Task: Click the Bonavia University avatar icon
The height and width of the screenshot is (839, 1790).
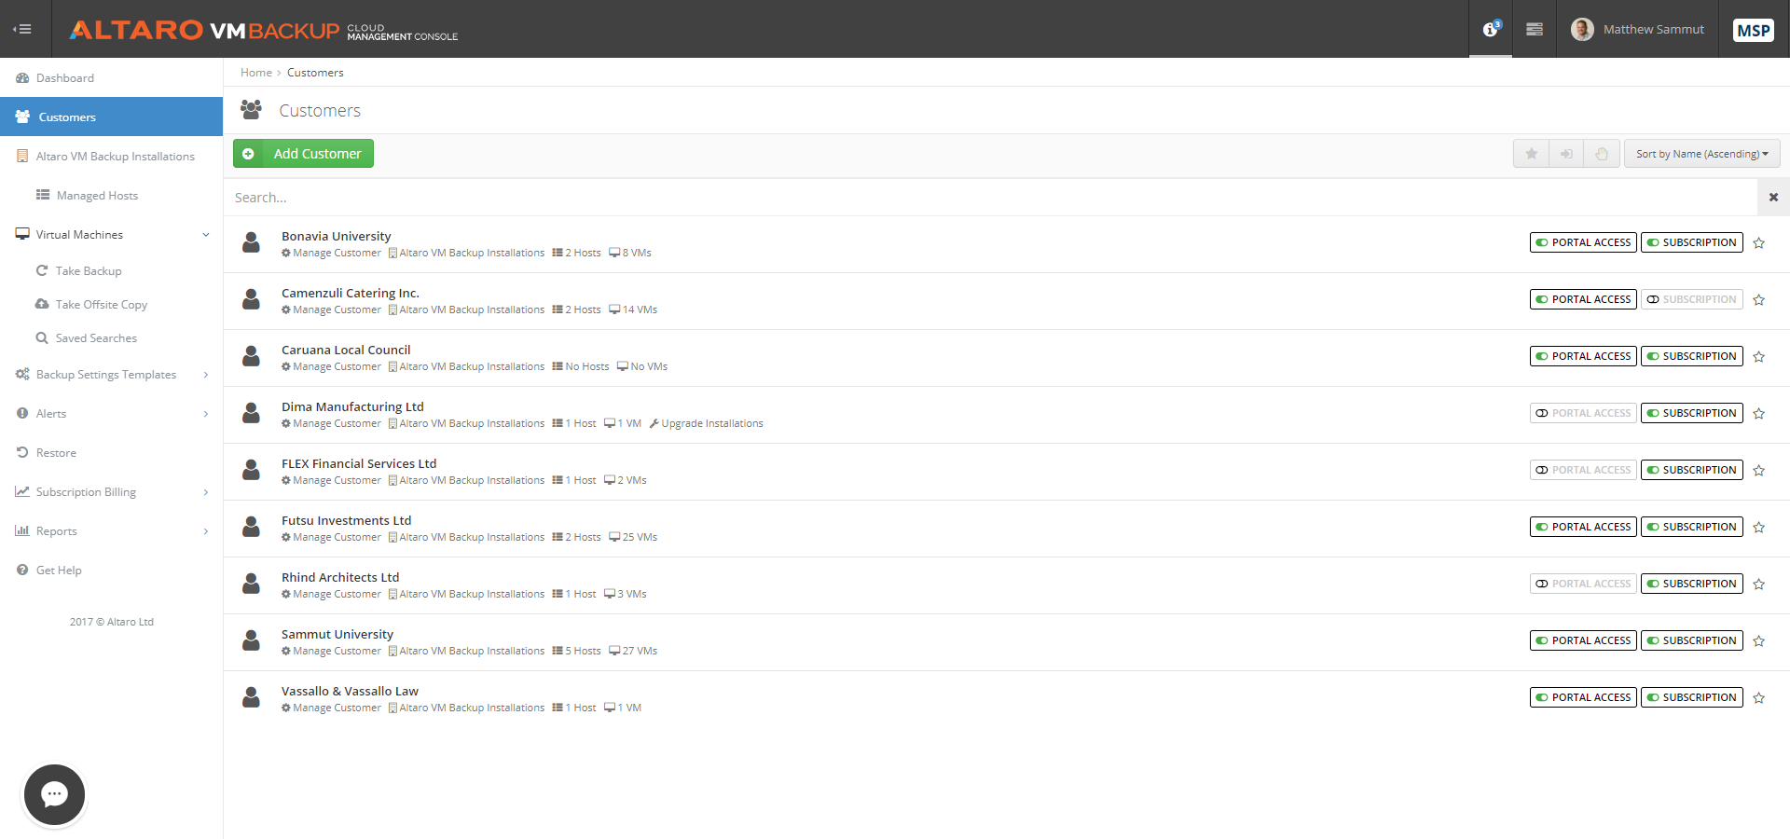Action: click(251, 242)
